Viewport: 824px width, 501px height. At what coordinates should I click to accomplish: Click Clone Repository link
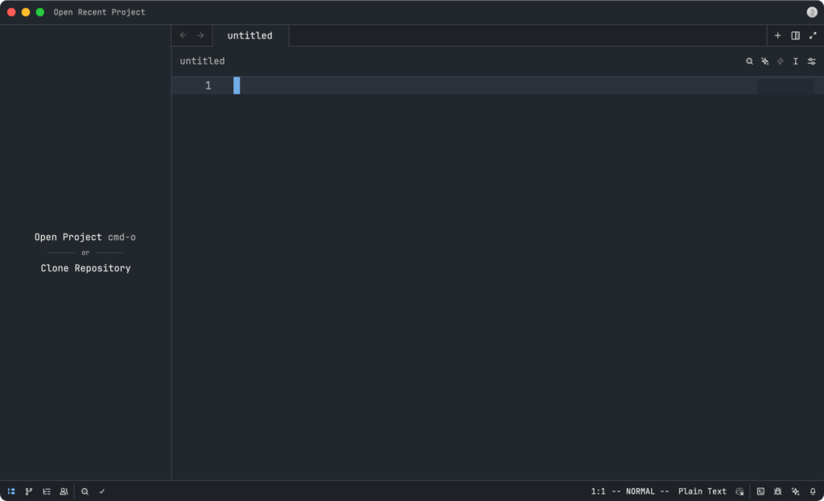click(85, 268)
